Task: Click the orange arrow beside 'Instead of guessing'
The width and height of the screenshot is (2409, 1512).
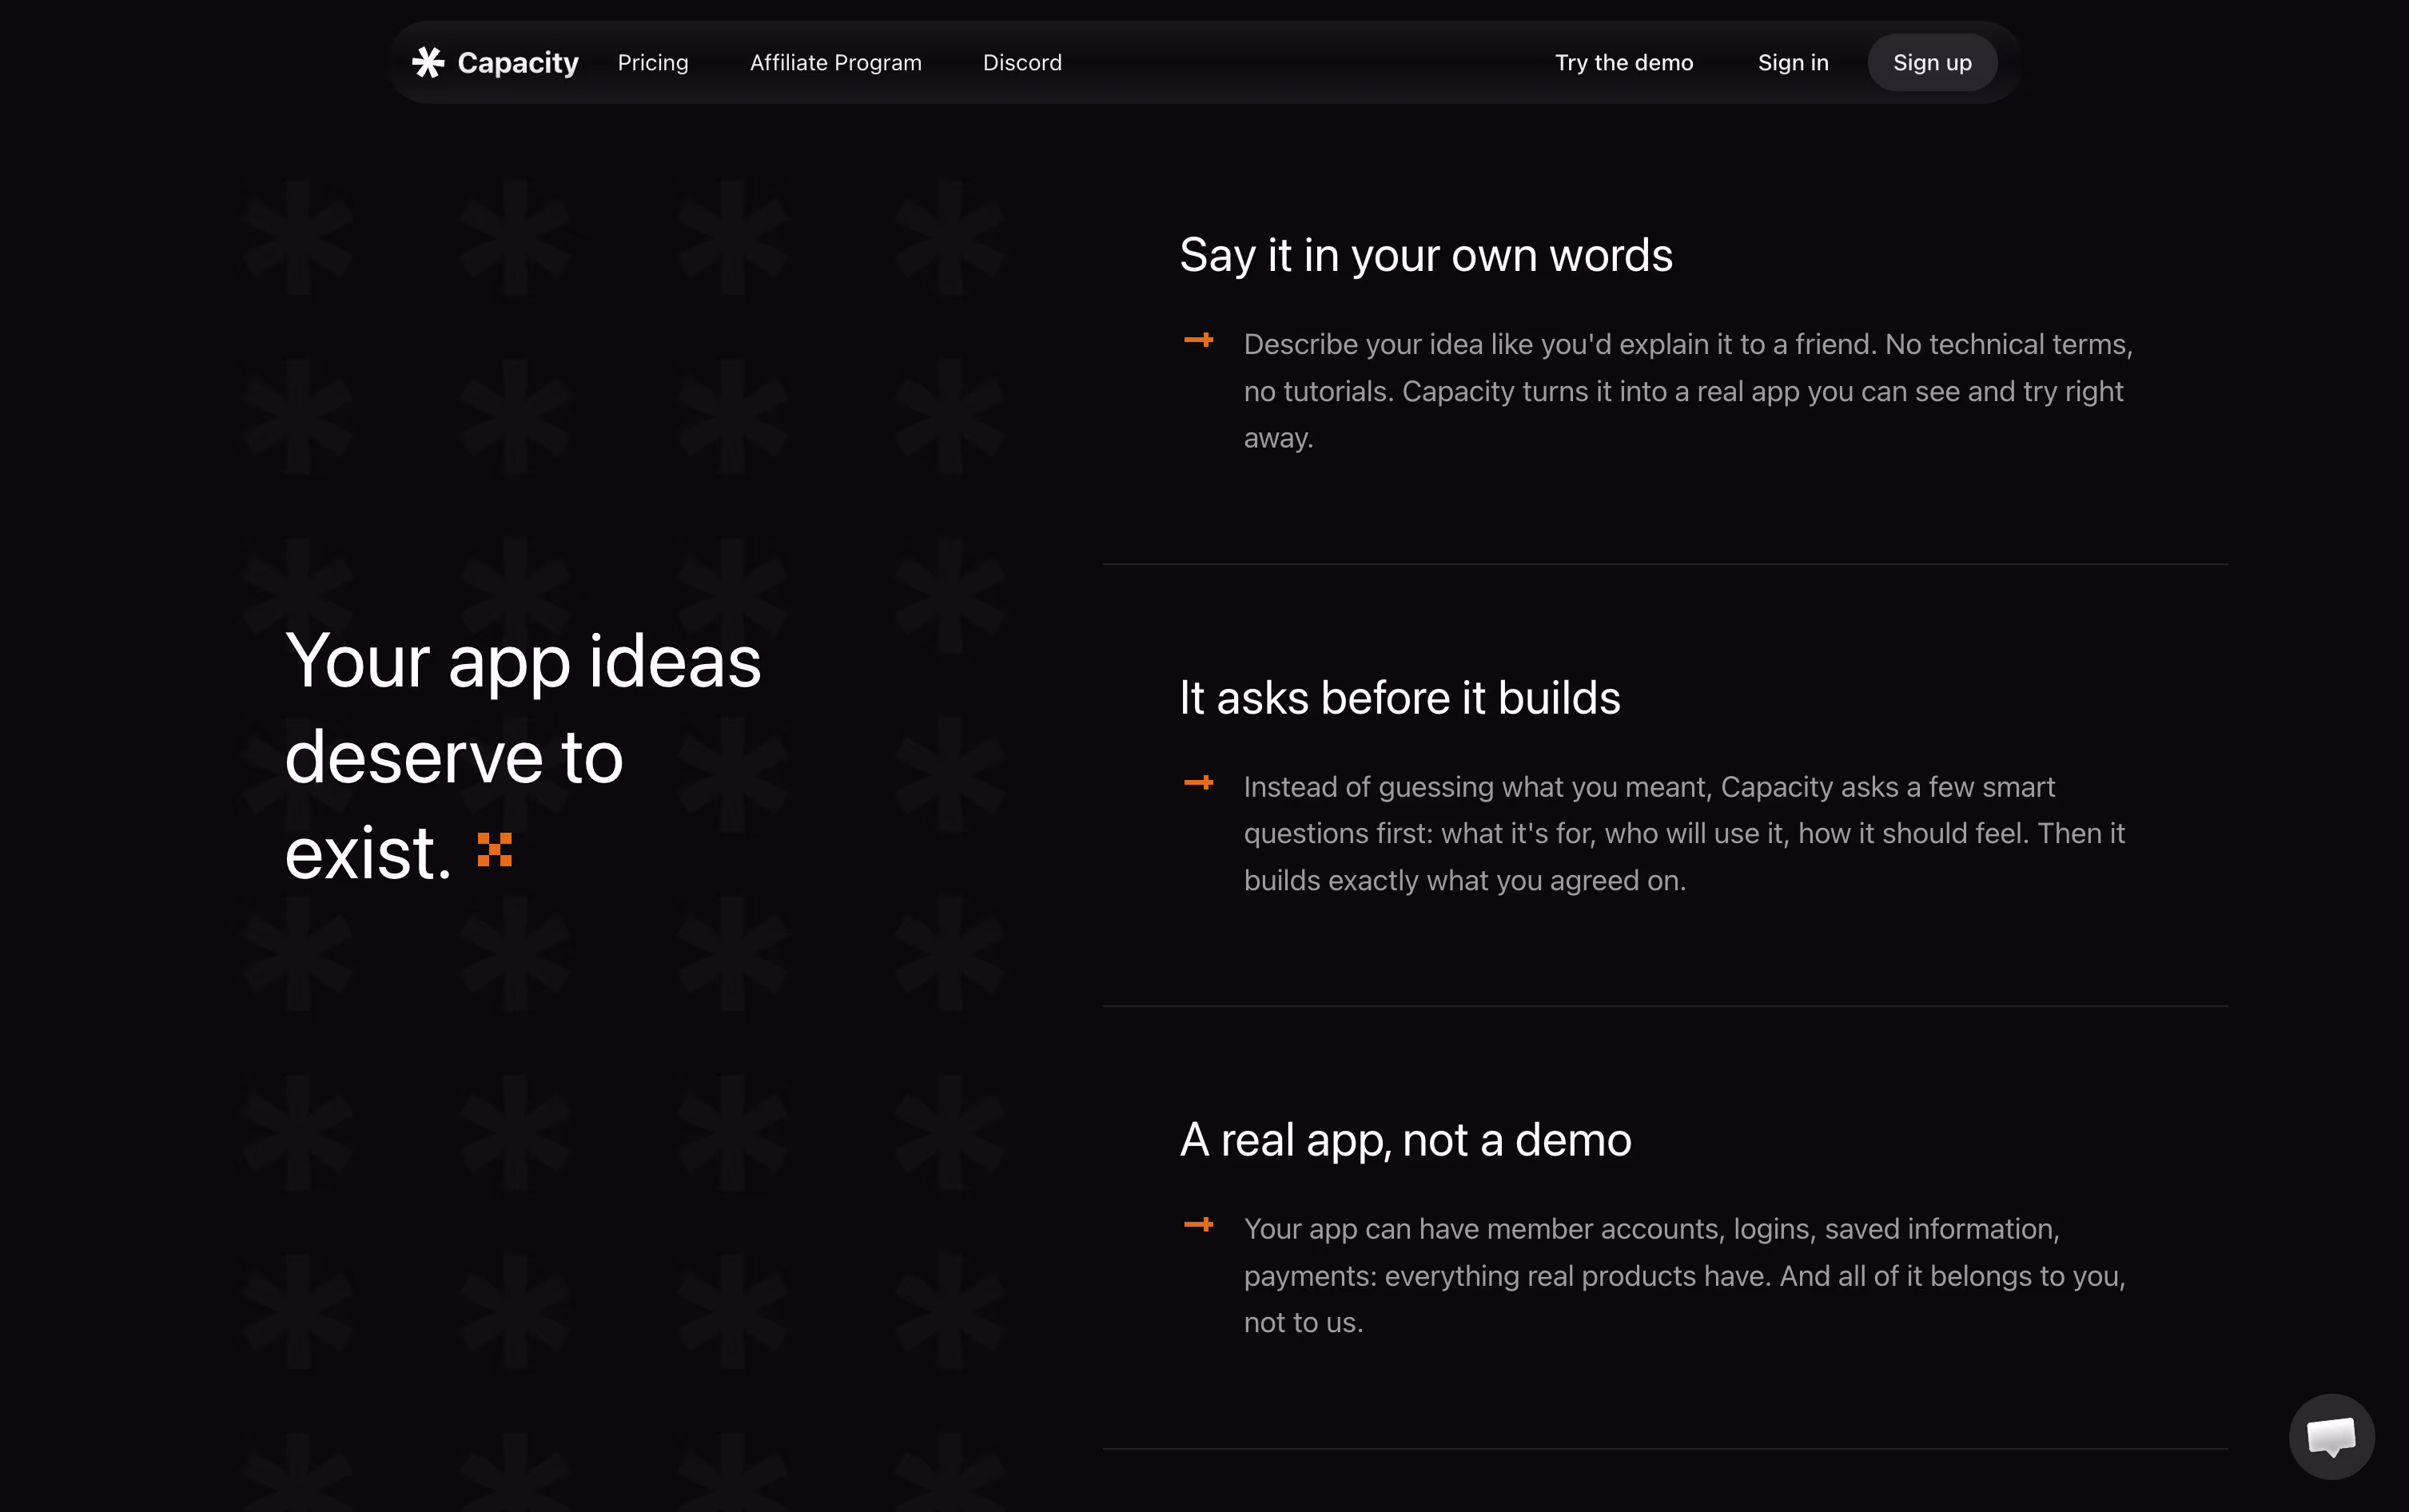Action: tap(1198, 783)
